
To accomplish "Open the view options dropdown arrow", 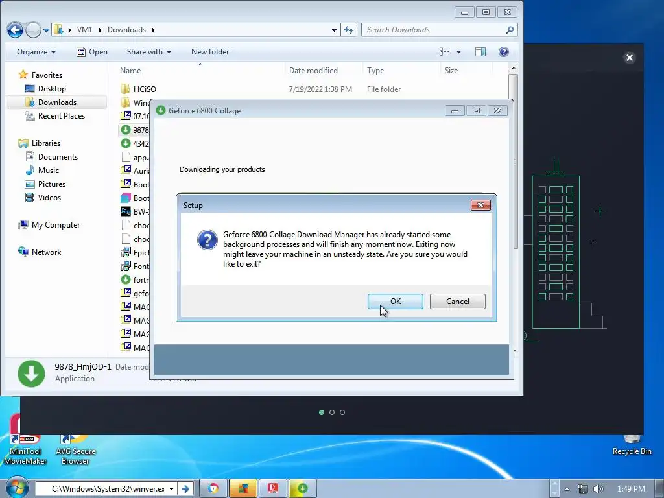I will (458, 52).
